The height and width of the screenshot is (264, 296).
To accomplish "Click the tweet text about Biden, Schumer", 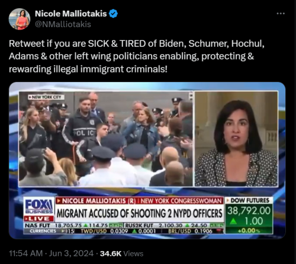I will [137, 56].
